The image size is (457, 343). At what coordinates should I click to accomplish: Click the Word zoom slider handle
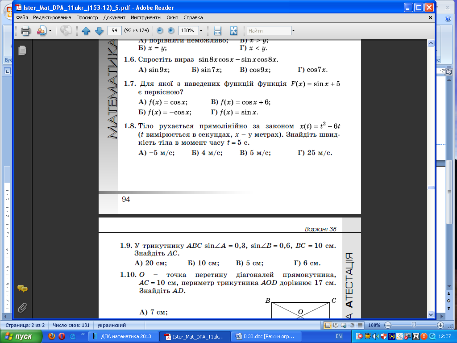pos(414,325)
